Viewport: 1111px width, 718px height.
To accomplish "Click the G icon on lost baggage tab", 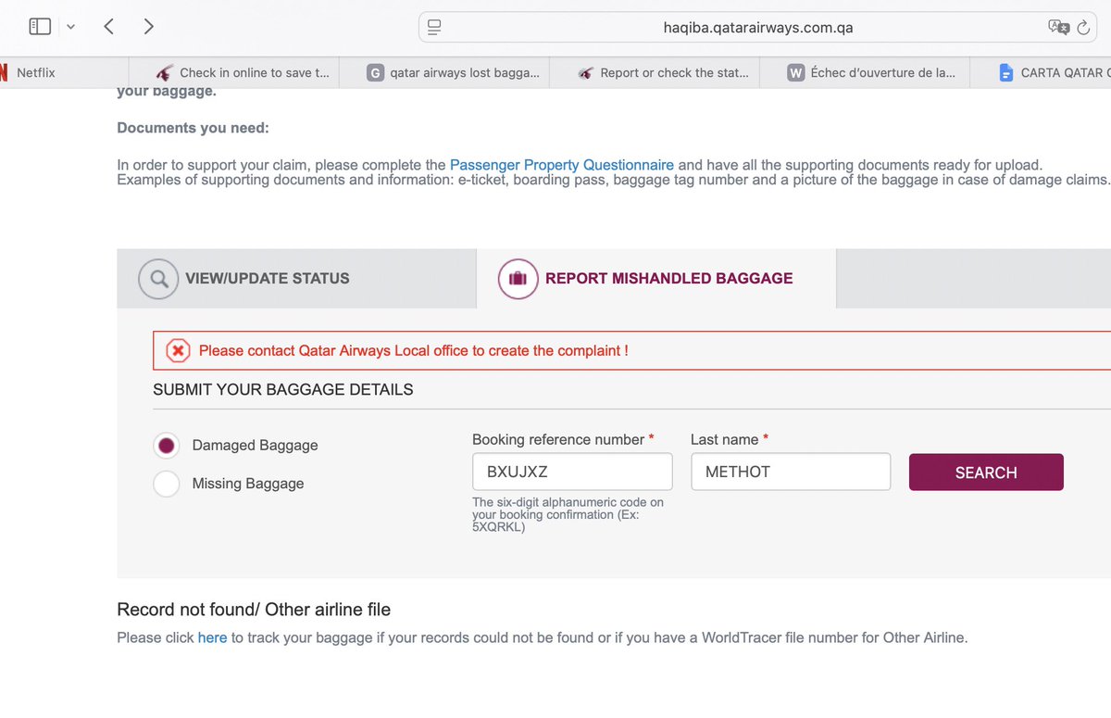I will pyautogui.click(x=375, y=72).
